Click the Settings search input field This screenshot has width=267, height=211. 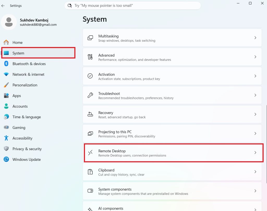click(132, 6)
